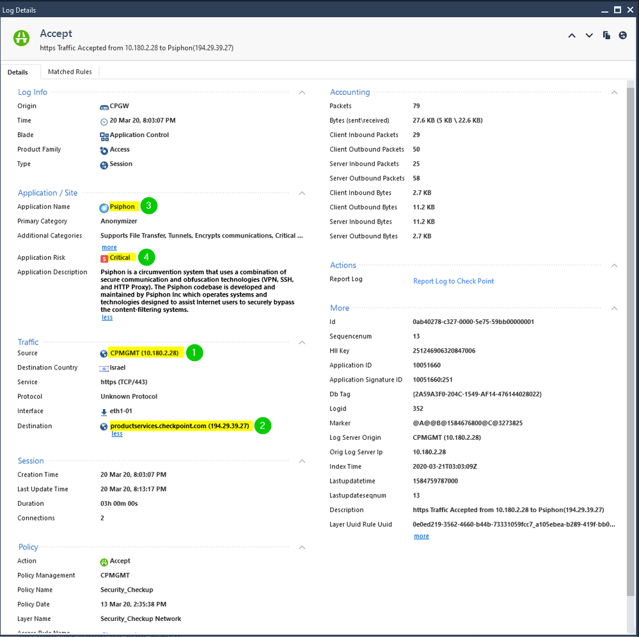Click the Duration 03h 00m 00s value
The height and width of the screenshot is (637, 639).
click(119, 503)
